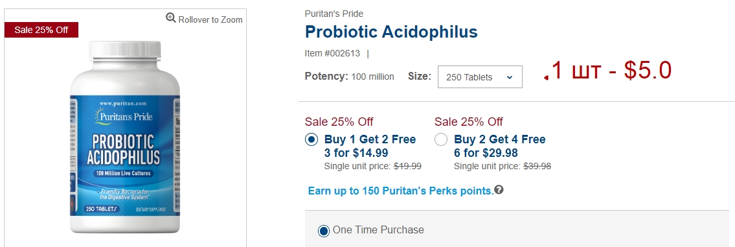
Task: Open the 250 Tablets size dropdown
Action: pyautogui.click(x=480, y=77)
